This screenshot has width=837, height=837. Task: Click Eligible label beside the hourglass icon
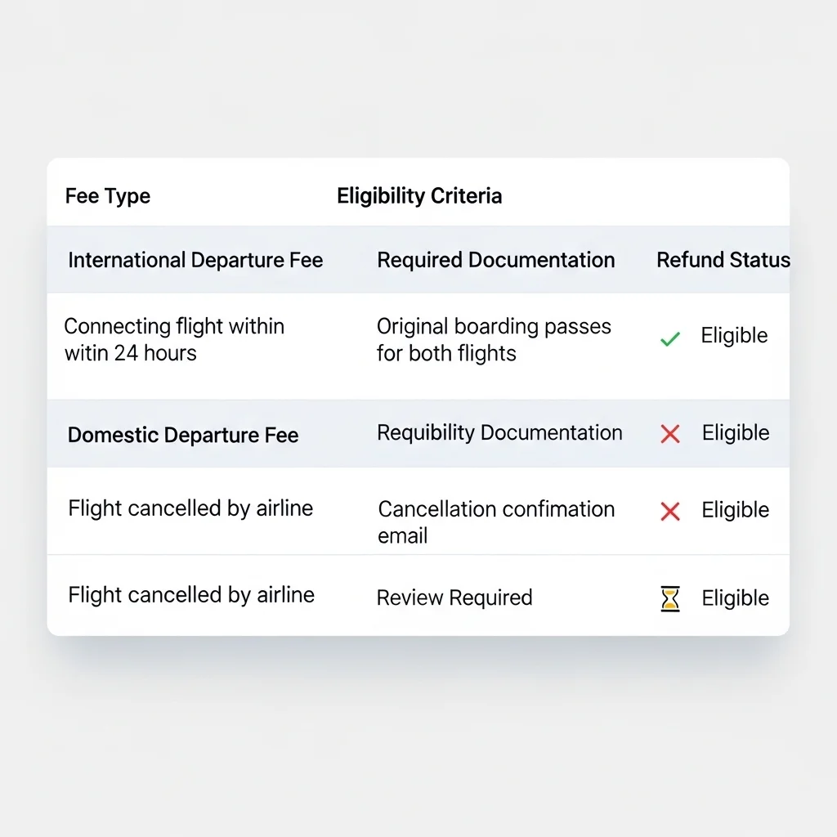[736, 598]
